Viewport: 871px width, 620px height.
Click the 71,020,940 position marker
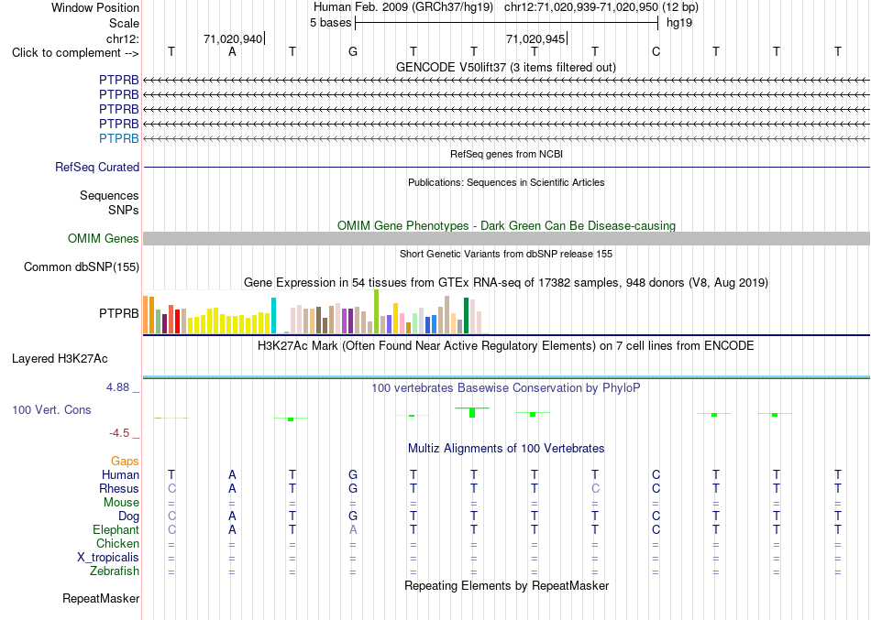(233, 38)
